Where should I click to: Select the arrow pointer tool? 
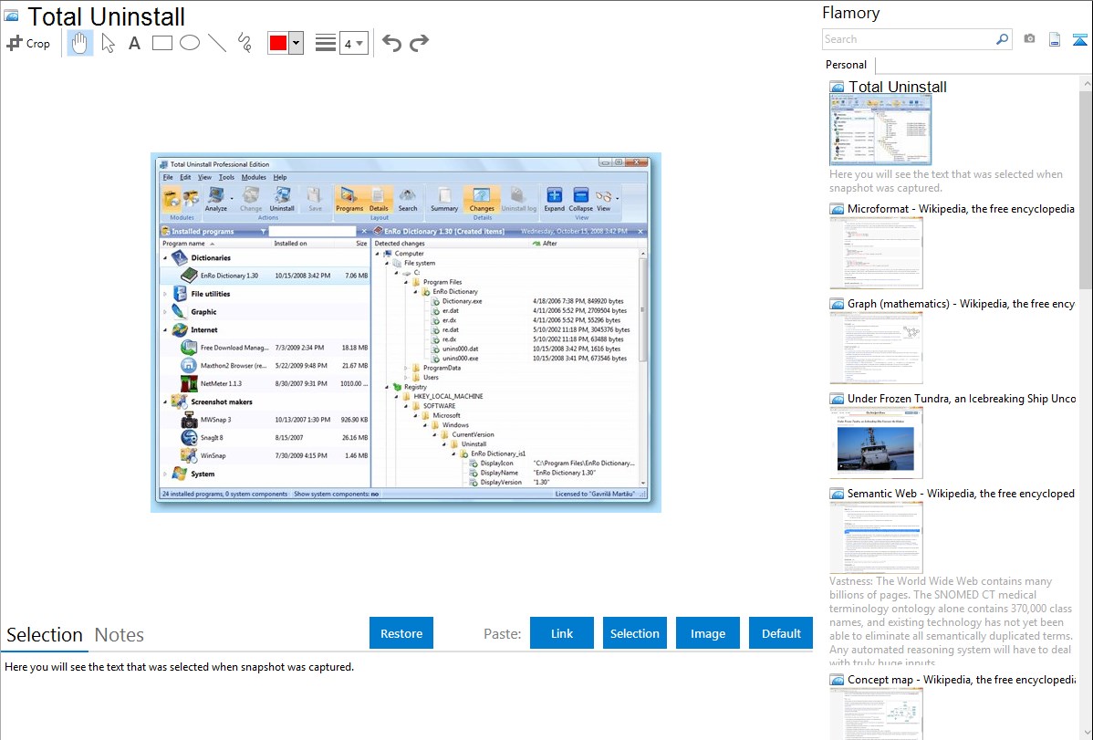pos(108,43)
